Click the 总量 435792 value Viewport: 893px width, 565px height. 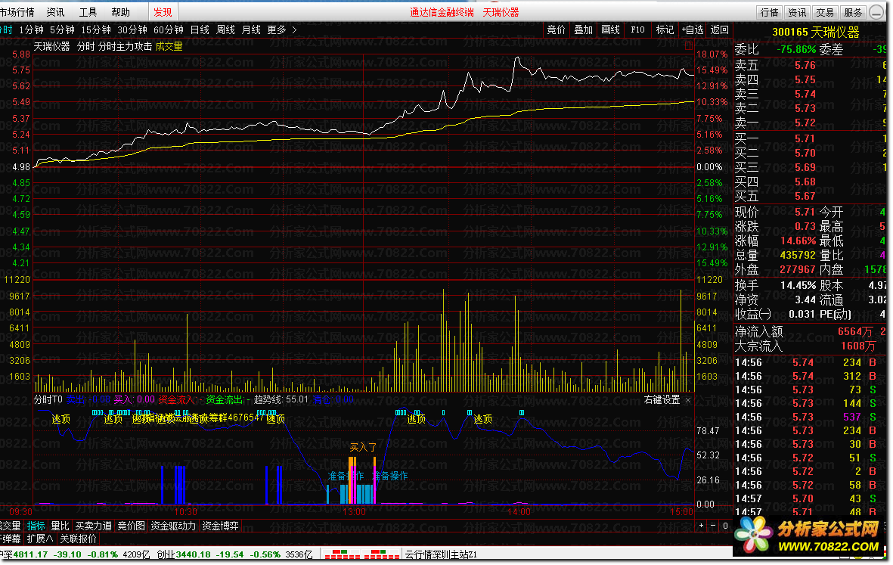[798, 255]
